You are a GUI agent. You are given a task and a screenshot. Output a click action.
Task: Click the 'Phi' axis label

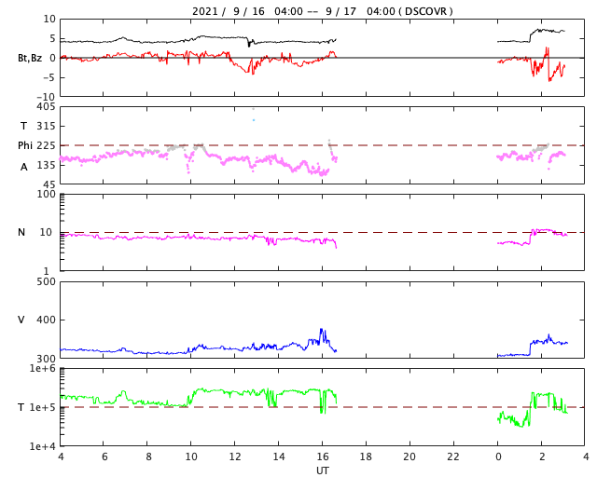25,145
